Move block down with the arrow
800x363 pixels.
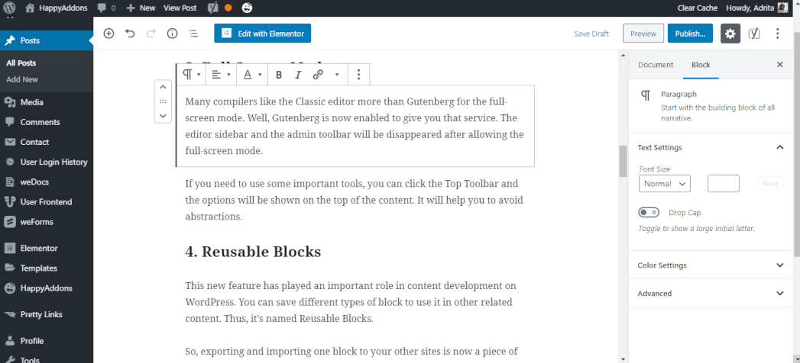[x=163, y=116]
